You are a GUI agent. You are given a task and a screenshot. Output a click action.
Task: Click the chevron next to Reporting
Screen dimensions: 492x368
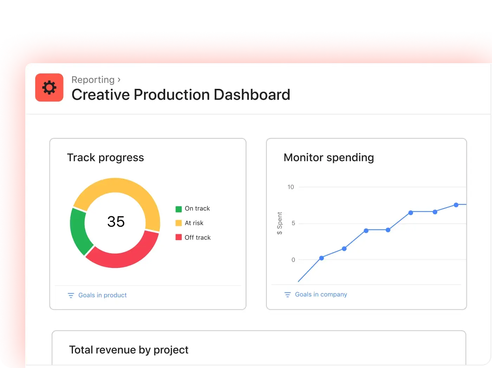click(119, 80)
